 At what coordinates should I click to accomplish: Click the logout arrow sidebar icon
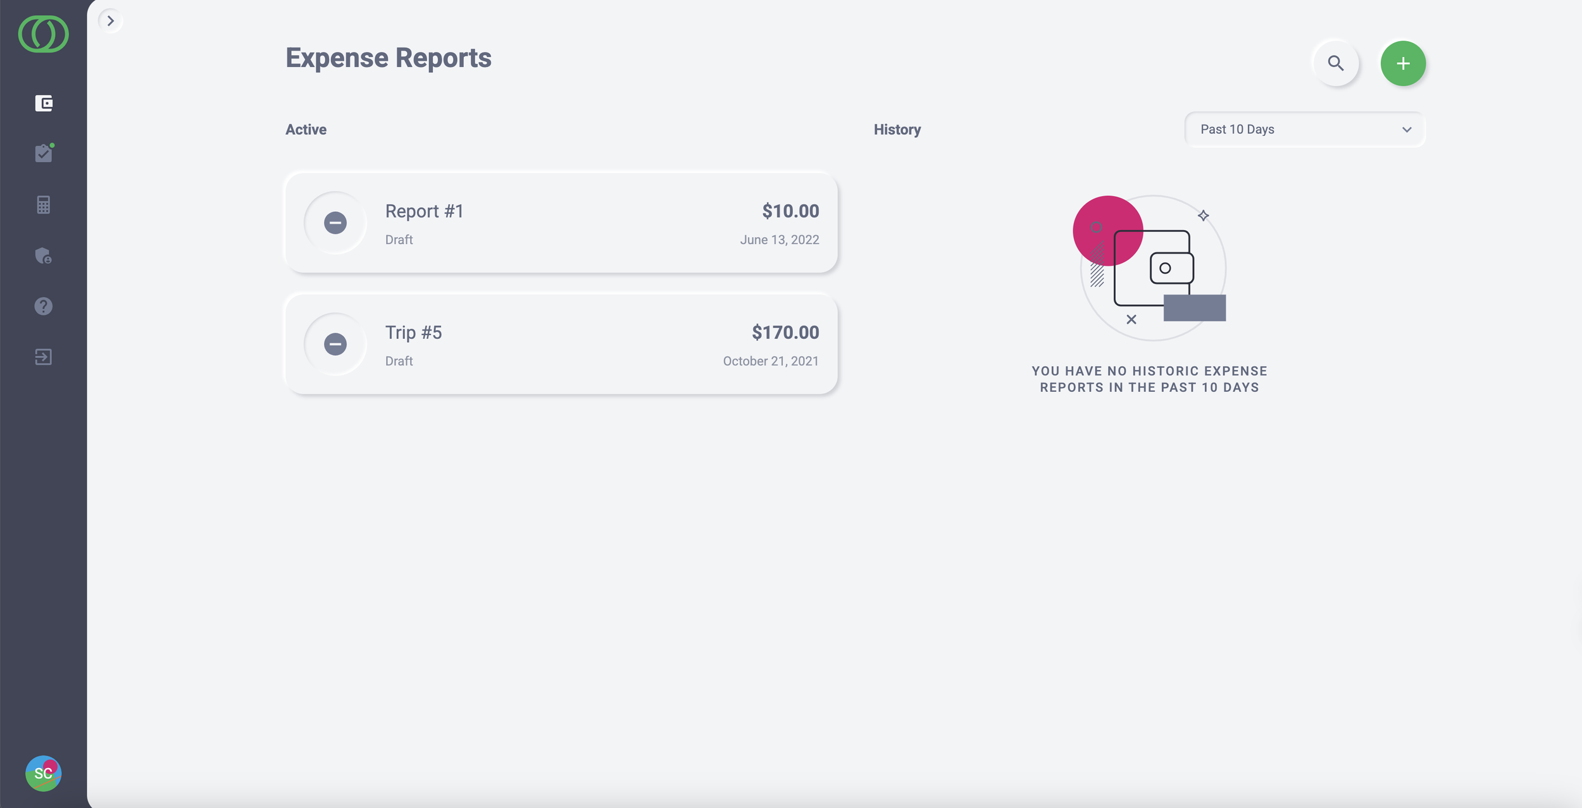click(43, 357)
